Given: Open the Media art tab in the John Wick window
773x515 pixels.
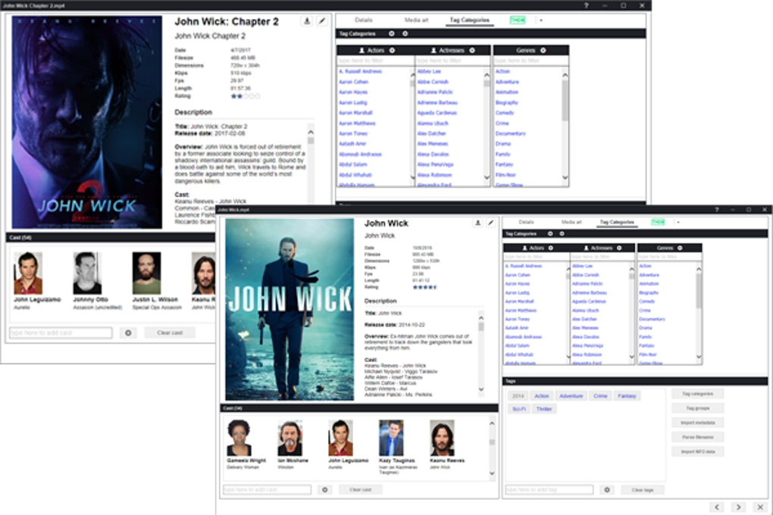Looking at the screenshot, I should (x=571, y=222).
